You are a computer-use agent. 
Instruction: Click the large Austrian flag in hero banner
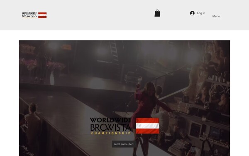point(147,126)
